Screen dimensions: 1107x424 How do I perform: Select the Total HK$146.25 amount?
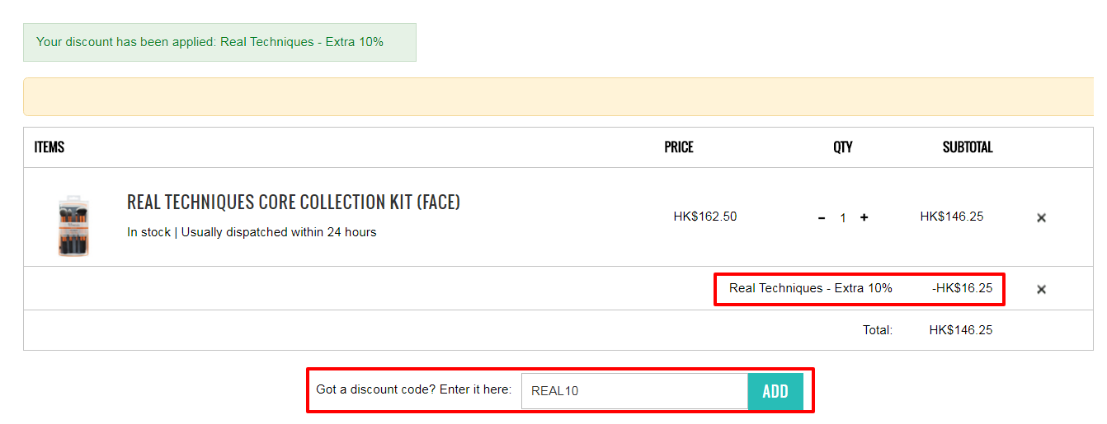point(961,330)
